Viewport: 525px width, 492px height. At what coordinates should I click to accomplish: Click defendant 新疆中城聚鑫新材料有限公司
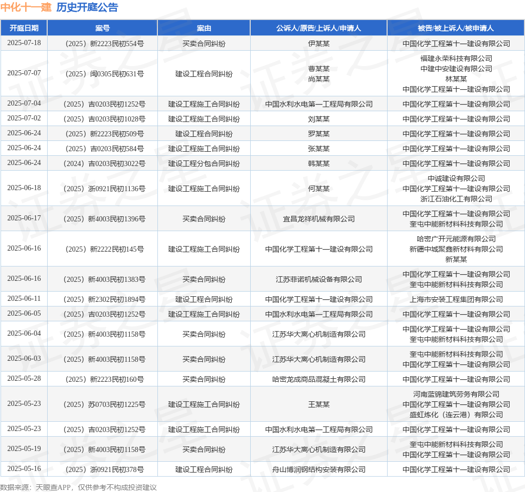pyautogui.click(x=456, y=249)
